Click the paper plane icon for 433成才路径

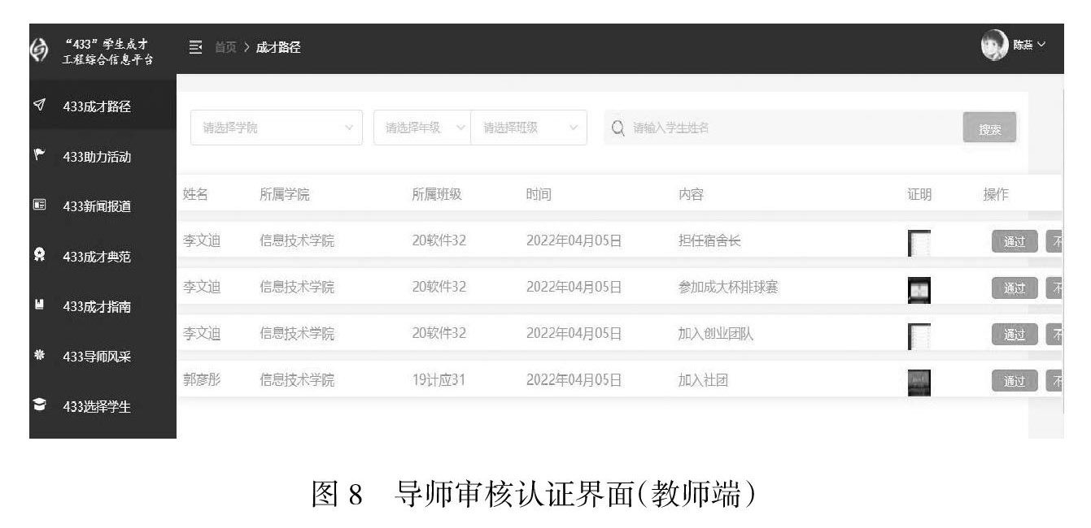(39, 106)
